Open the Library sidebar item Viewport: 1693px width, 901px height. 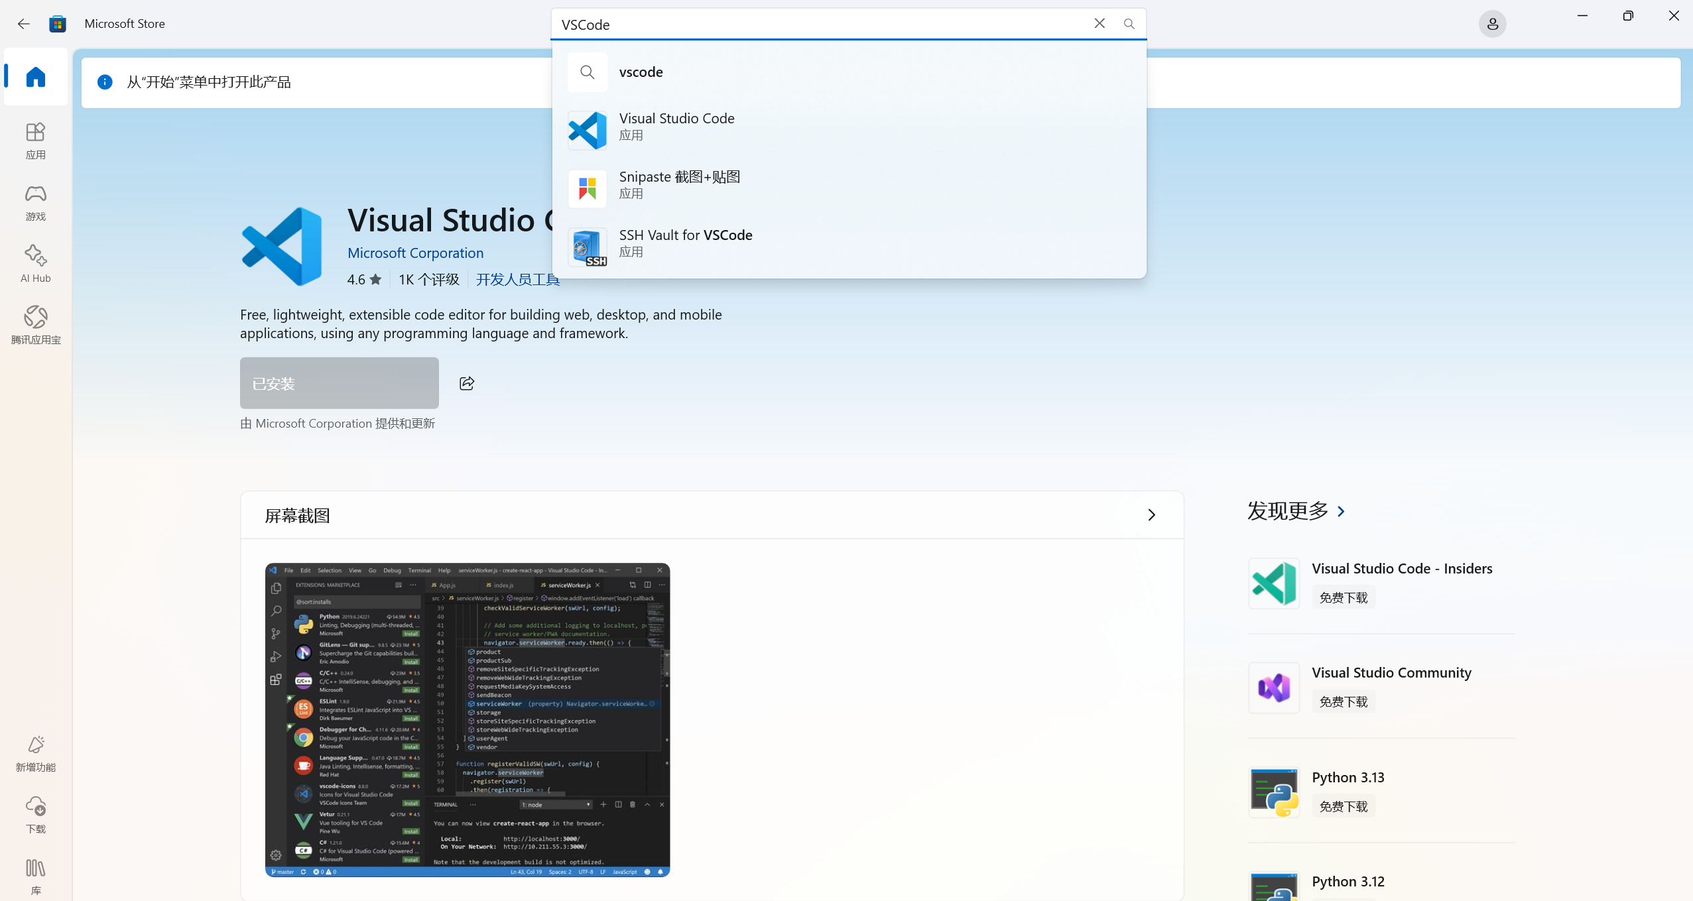[x=36, y=875]
